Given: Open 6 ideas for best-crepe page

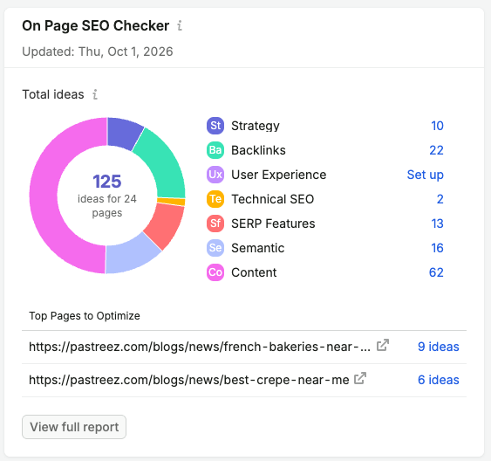Looking at the screenshot, I should 439,380.
